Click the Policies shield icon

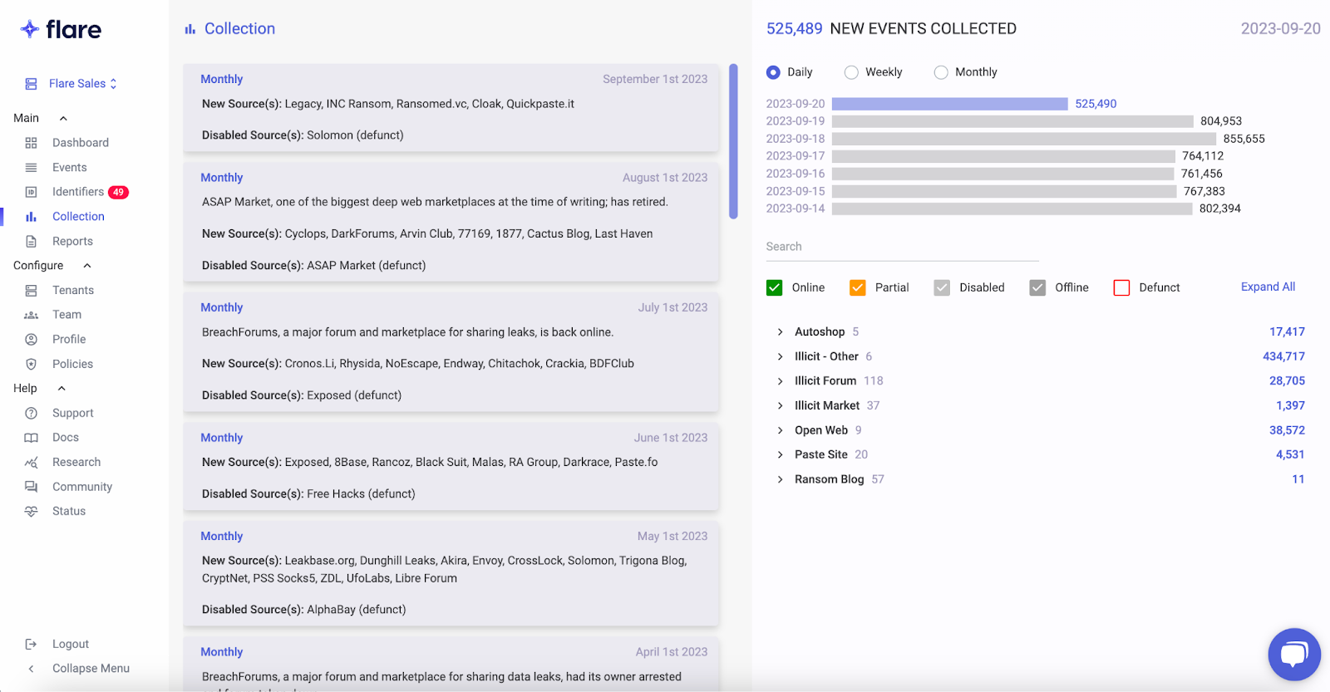tap(31, 364)
